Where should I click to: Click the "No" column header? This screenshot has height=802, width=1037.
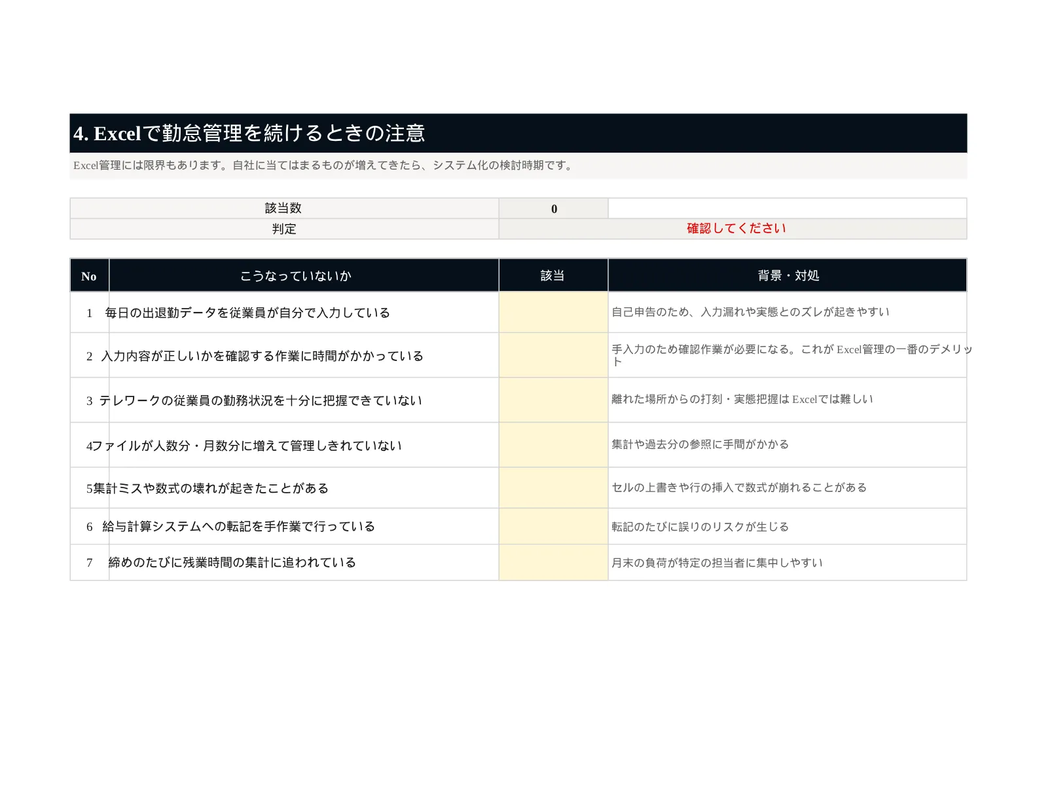coord(89,276)
